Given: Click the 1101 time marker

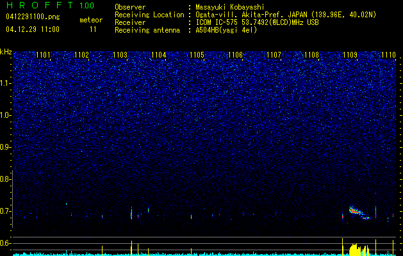Looking at the screenshot, I should pos(43,55).
